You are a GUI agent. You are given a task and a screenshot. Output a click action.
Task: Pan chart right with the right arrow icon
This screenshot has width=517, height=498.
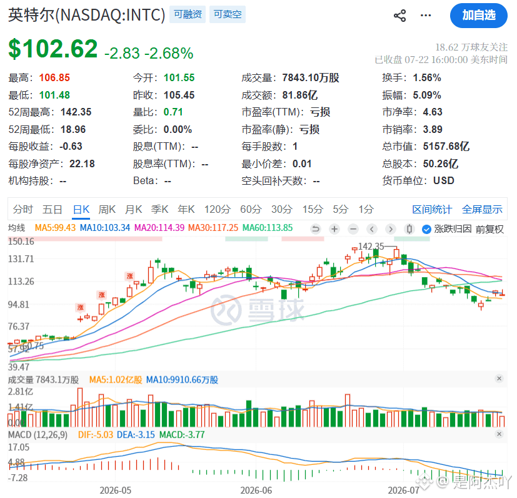[391, 229]
